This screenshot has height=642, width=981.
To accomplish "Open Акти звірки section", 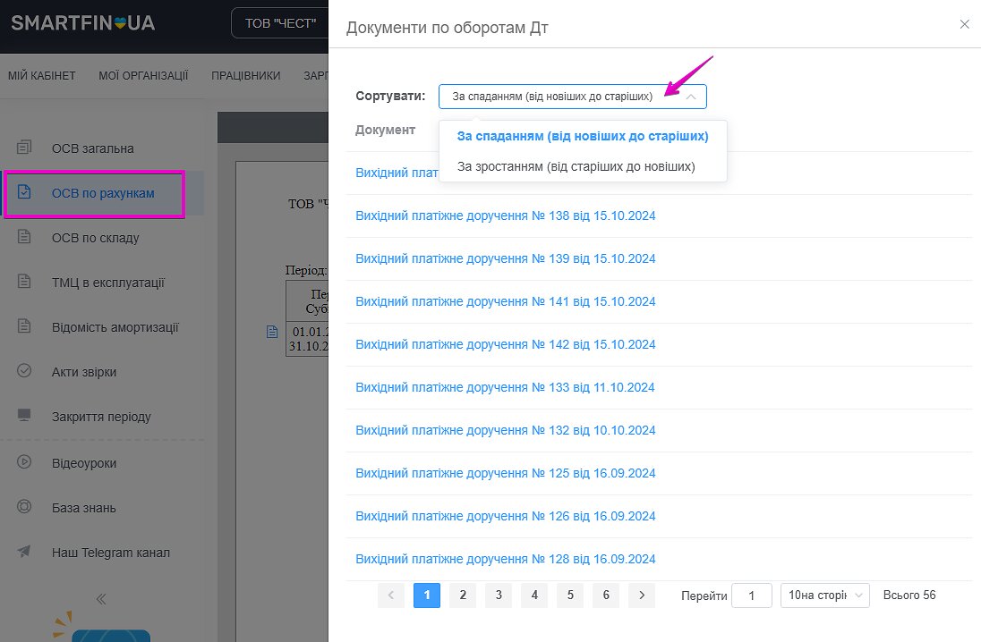I will click(84, 372).
